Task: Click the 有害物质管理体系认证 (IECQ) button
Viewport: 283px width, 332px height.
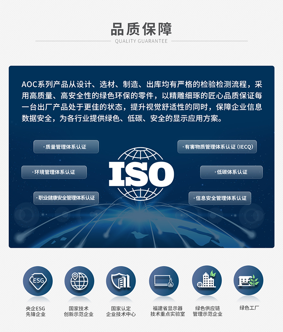Action: [217, 147]
